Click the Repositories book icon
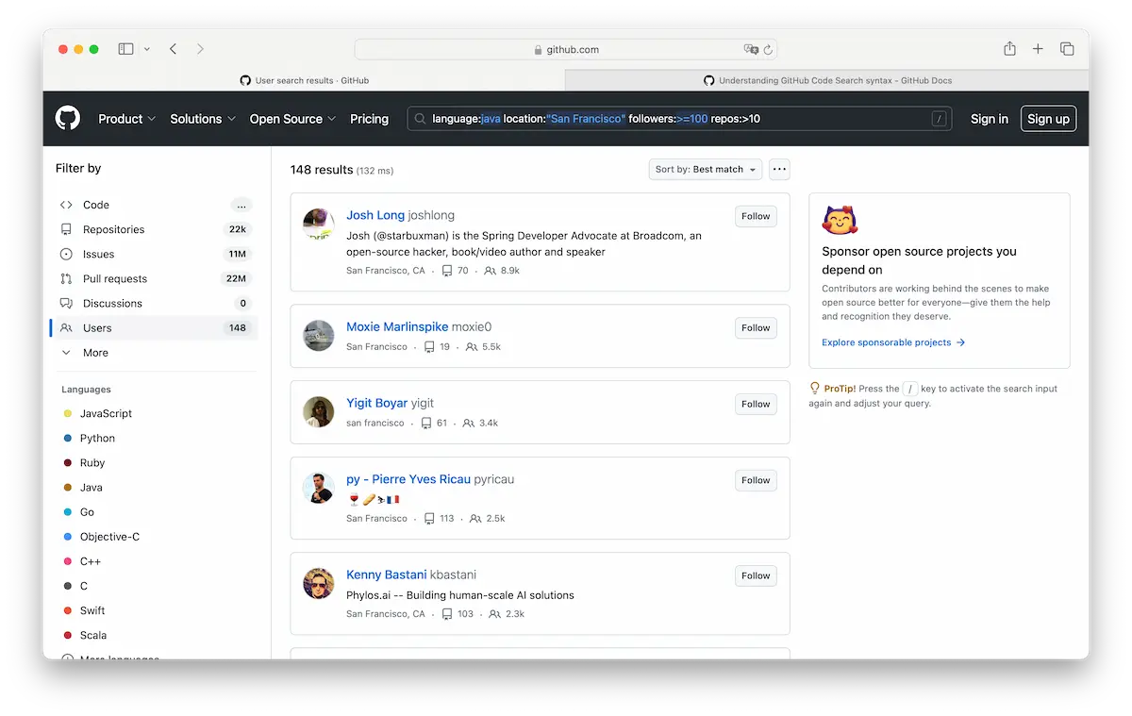 64,229
